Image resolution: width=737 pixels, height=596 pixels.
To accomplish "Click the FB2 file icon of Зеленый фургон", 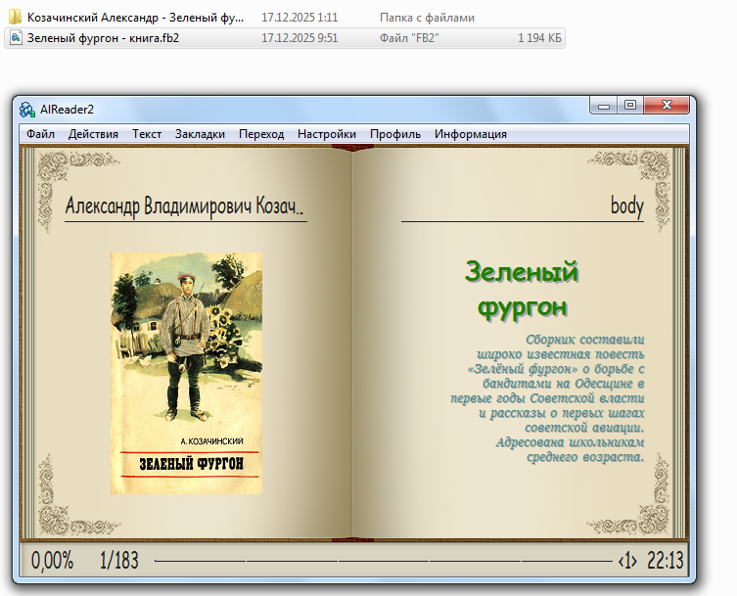I will pyautogui.click(x=16, y=37).
